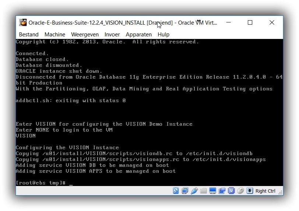Click the window resize grip corner
Screen dimensions: 299x211
pos(280,193)
